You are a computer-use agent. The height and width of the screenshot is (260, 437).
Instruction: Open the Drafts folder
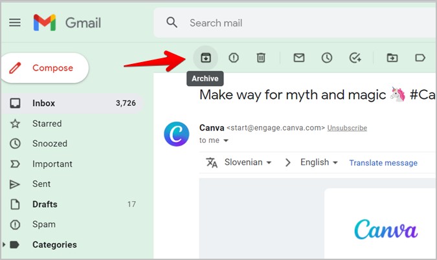pyautogui.click(x=73, y=204)
